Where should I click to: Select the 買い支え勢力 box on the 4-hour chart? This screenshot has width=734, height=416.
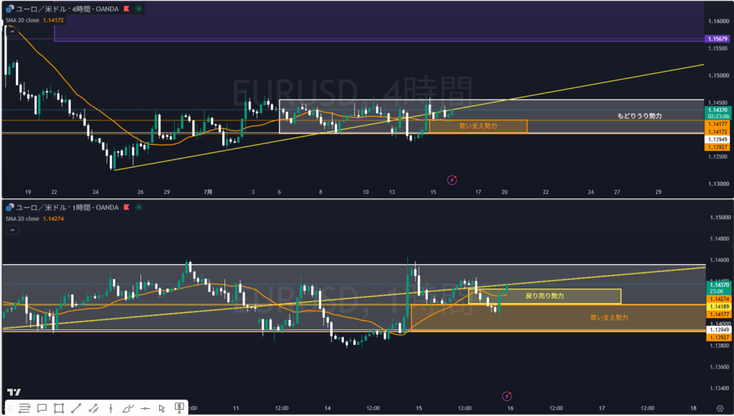tap(478, 126)
